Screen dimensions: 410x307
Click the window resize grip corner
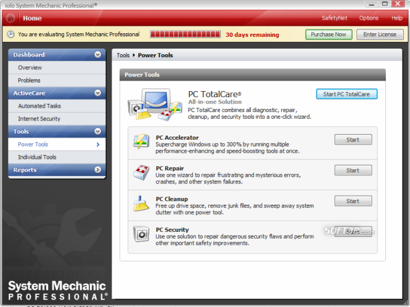click(x=406, y=303)
